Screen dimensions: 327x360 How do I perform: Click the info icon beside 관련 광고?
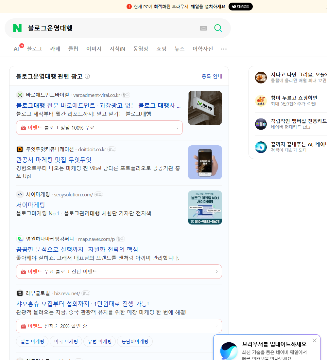click(x=87, y=76)
